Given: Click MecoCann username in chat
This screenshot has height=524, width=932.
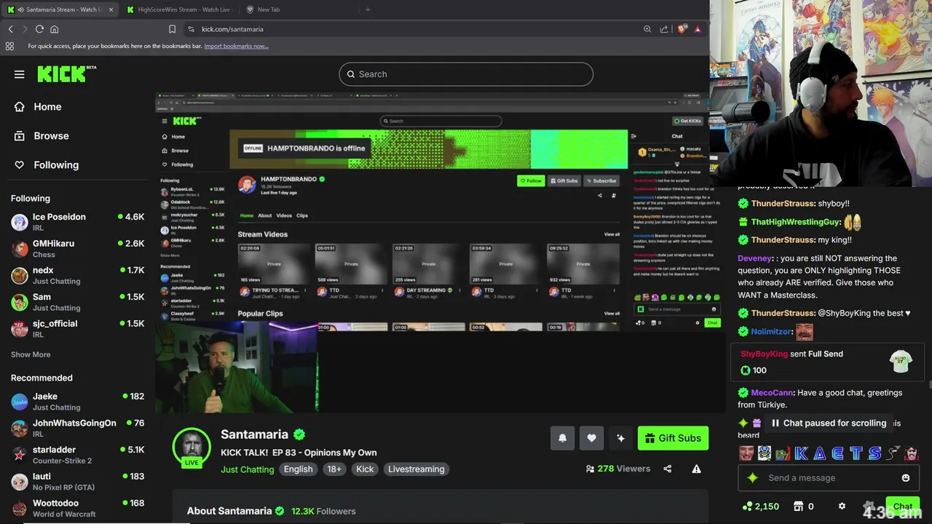Looking at the screenshot, I should pos(772,393).
